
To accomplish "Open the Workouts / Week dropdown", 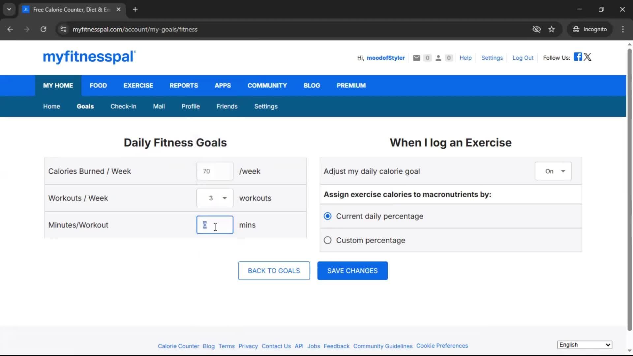I will tap(215, 198).
